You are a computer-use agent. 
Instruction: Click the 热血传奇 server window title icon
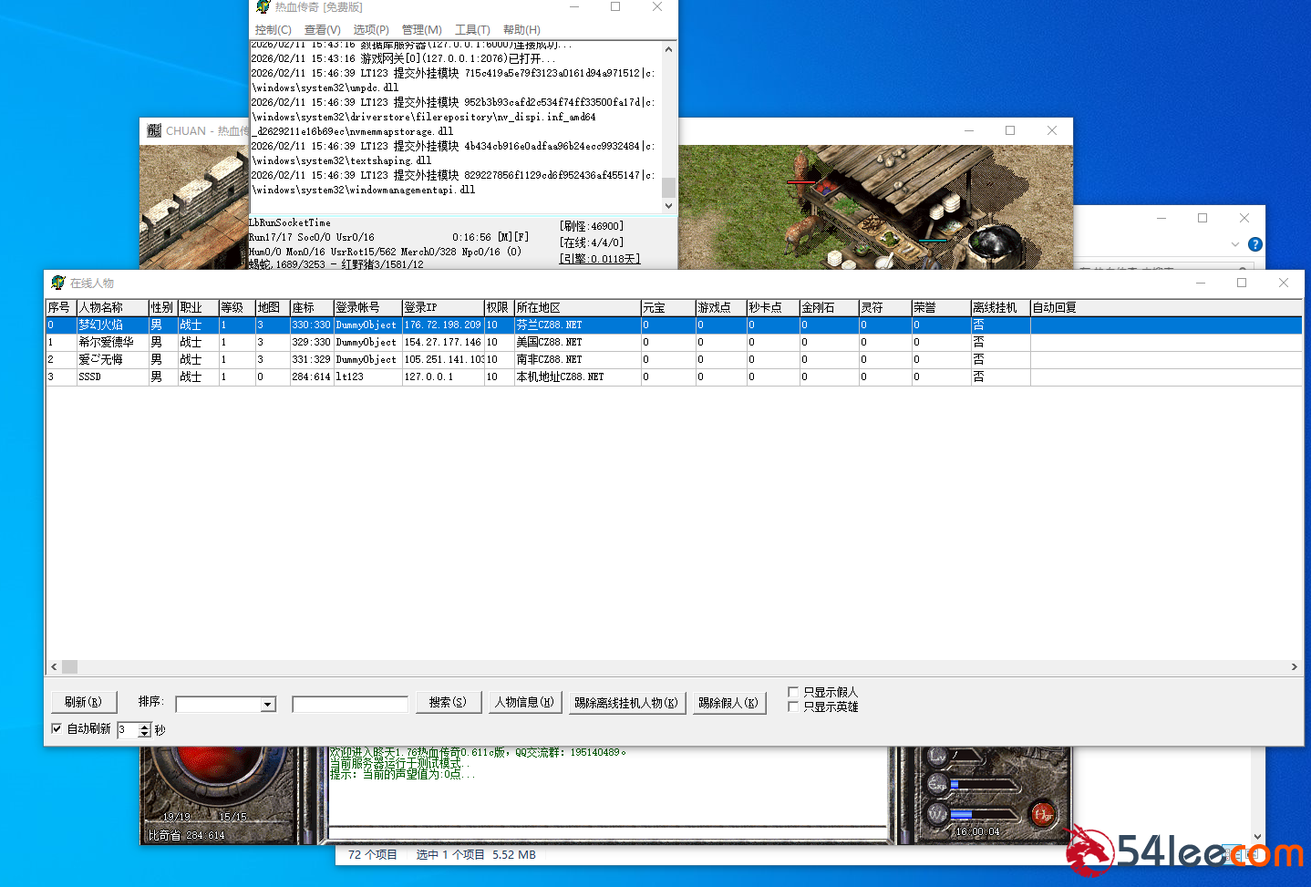tap(263, 7)
